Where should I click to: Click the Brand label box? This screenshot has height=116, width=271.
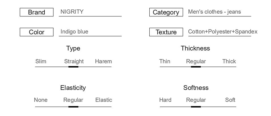(x=37, y=12)
